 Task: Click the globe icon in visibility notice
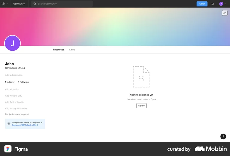9,124
